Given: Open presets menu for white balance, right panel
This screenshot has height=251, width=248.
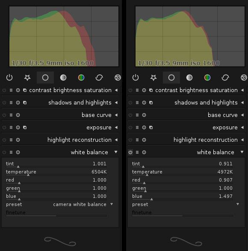Looking at the screenshot, I should tap(137, 152).
